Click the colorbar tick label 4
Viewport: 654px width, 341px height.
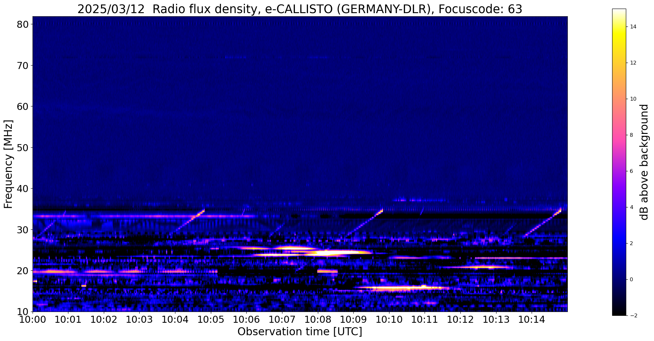click(631, 207)
